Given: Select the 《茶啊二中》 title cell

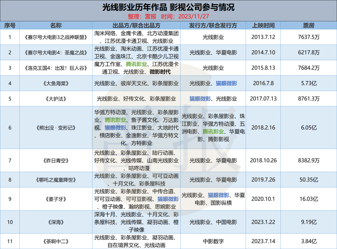Looking at the screenshot, I should click(56, 241).
